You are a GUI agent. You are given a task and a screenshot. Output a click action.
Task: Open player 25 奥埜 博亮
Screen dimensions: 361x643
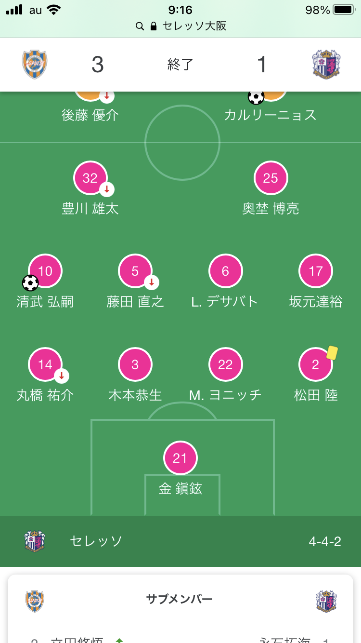[x=271, y=178]
